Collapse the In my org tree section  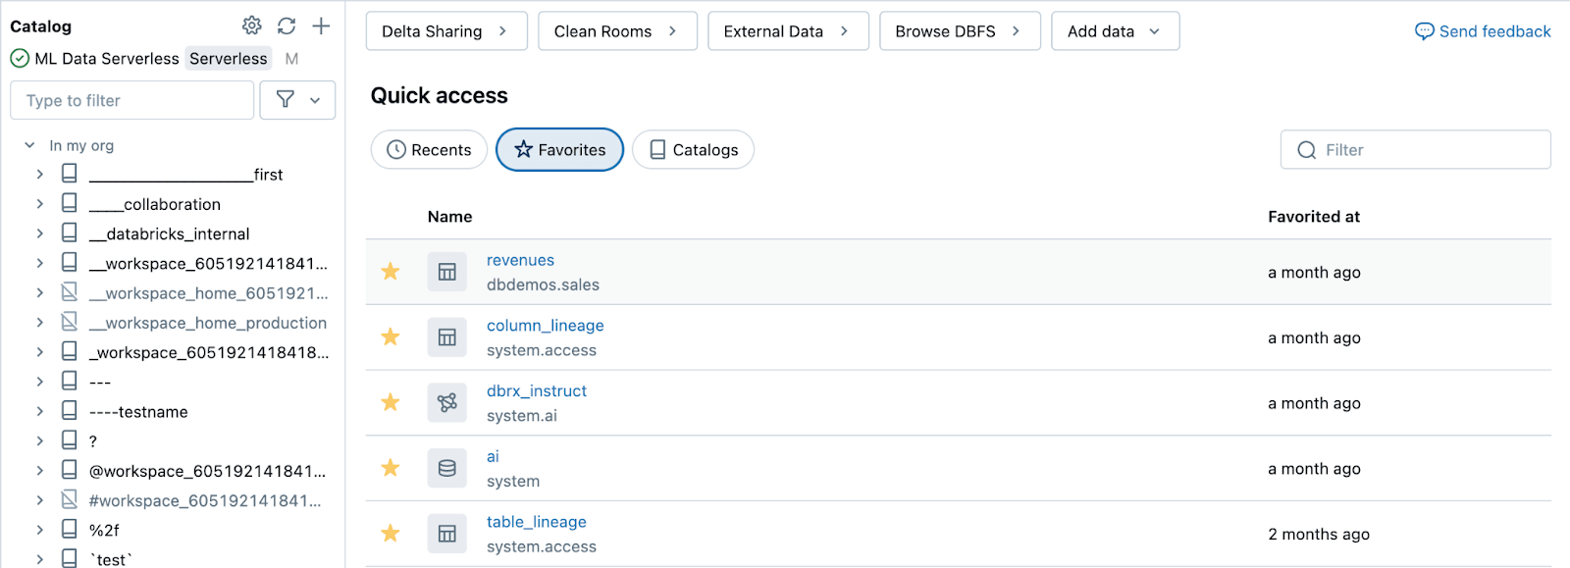coord(29,145)
